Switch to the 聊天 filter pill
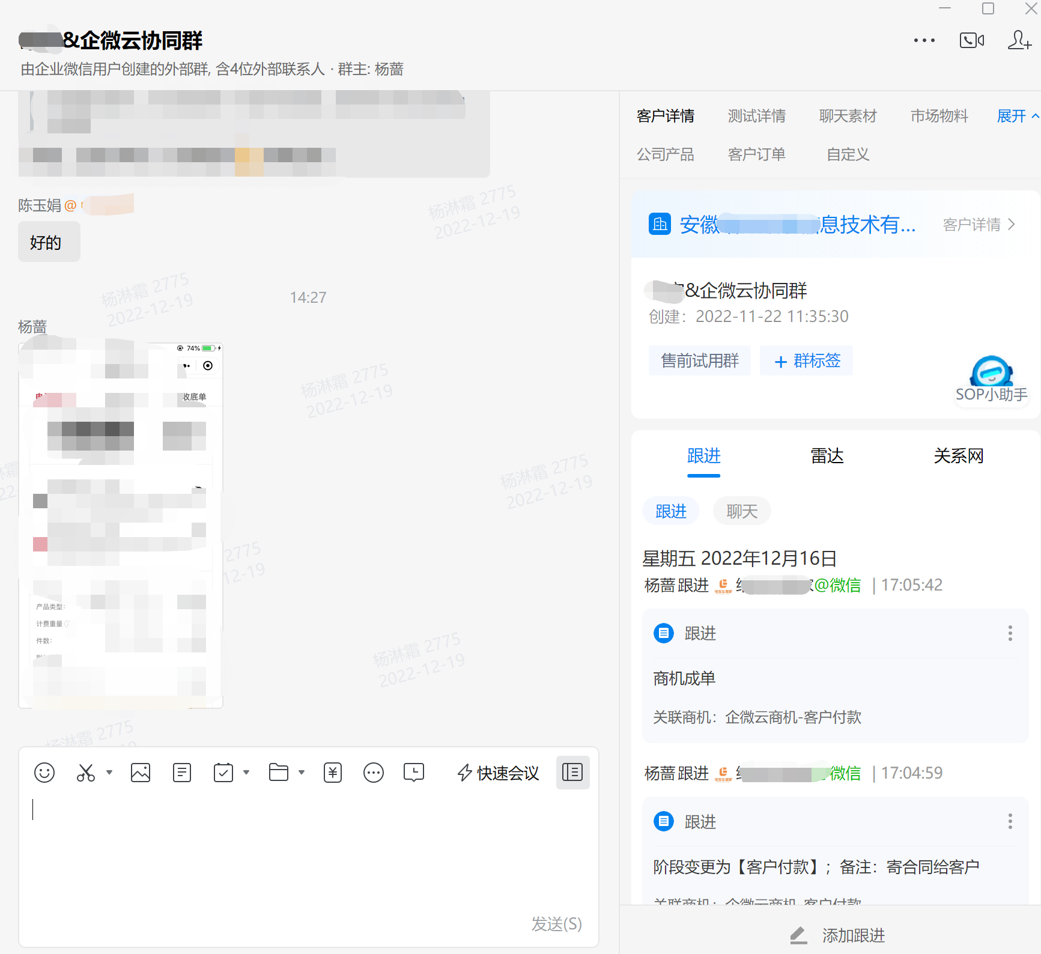 point(742,511)
